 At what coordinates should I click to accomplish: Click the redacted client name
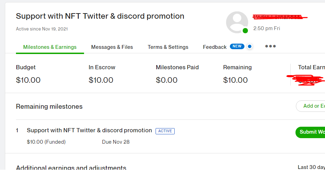pyautogui.click(x=279, y=17)
